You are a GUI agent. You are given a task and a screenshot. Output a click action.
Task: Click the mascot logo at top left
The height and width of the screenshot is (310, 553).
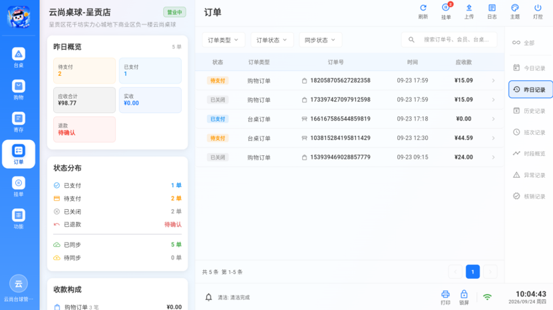click(19, 17)
